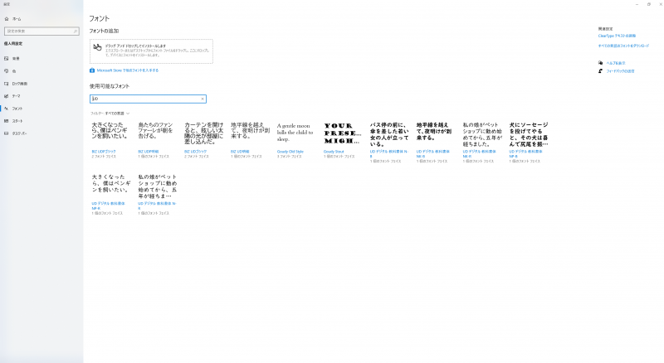The height and width of the screenshot is (363, 664).
Task: Open the Goudy Old Style font card
Action: pos(296,140)
